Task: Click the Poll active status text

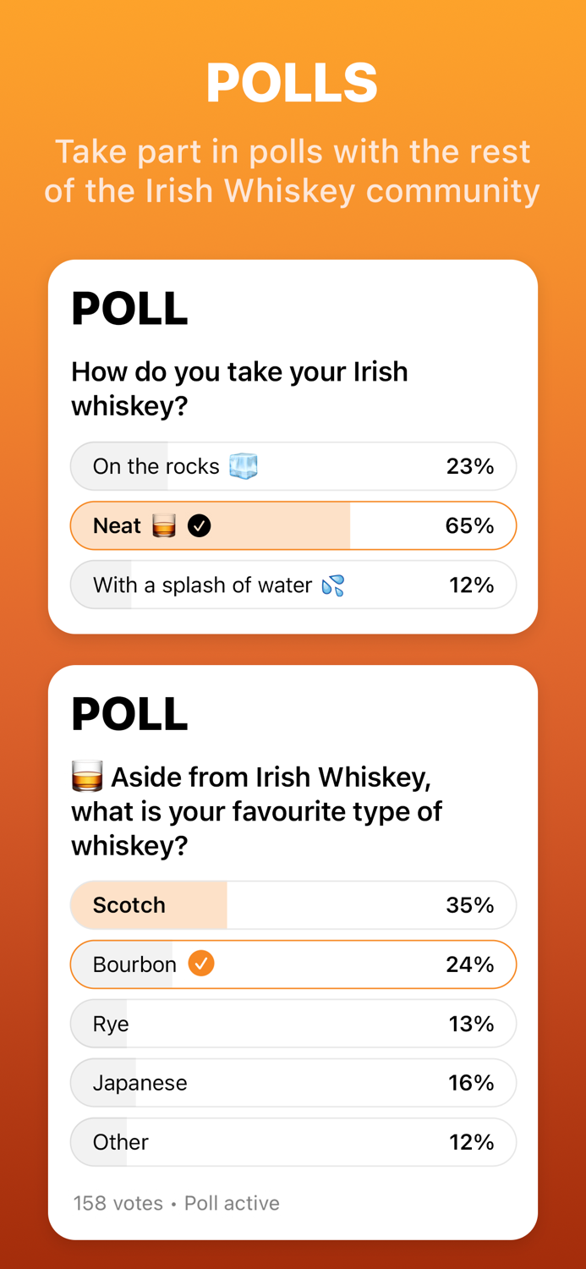Action: click(231, 1202)
